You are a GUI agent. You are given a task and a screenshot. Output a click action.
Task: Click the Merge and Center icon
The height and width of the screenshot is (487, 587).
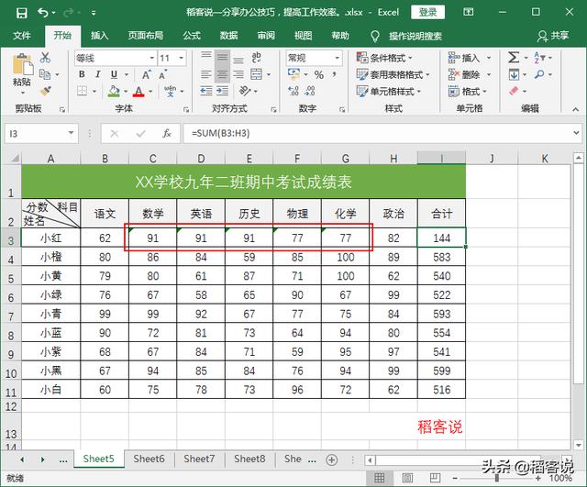[257, 74]
